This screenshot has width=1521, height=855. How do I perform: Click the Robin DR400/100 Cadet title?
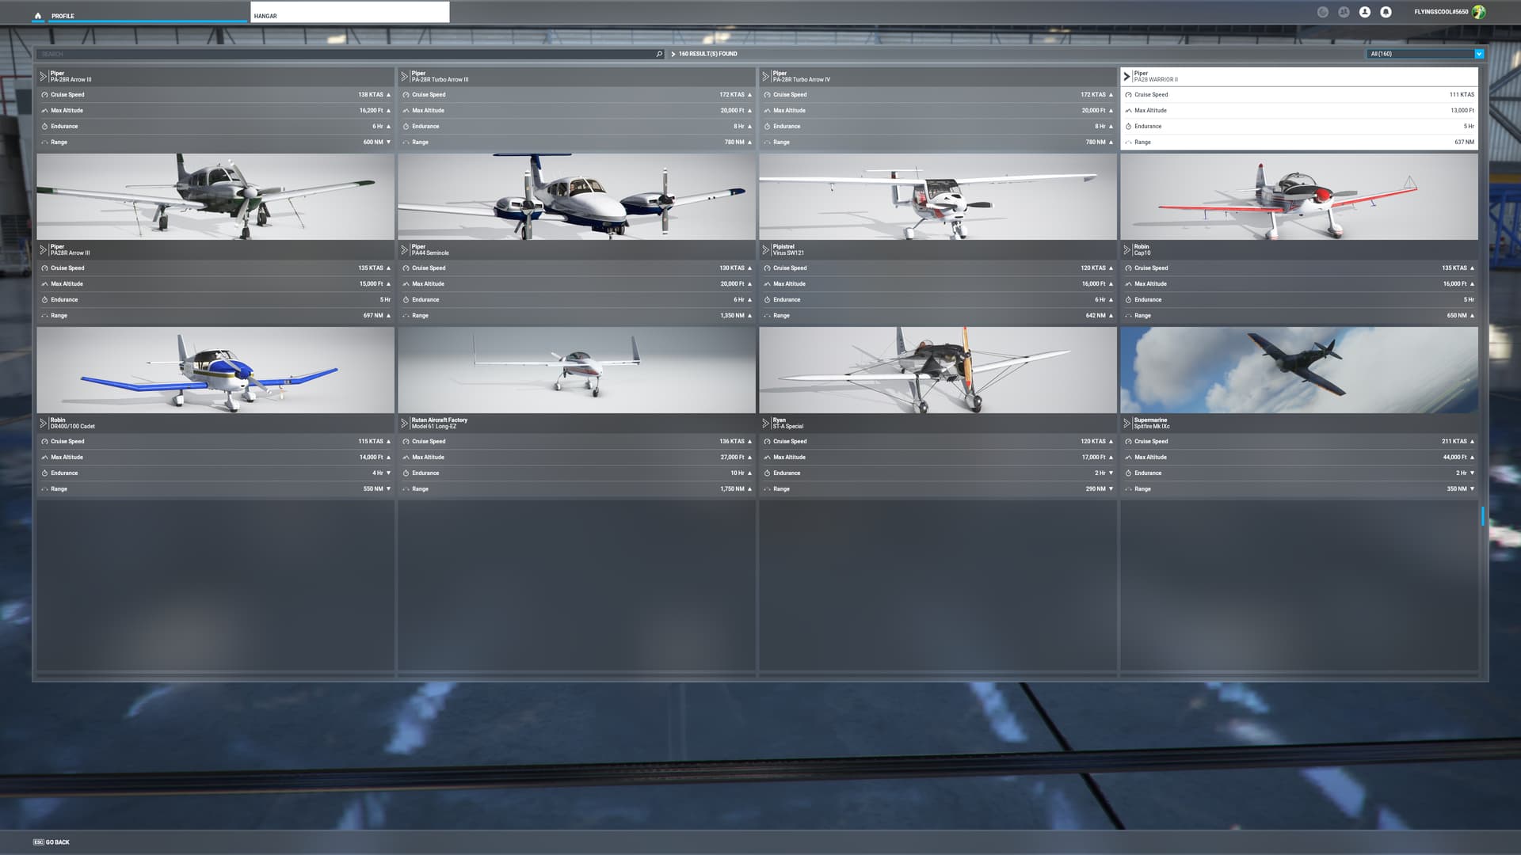[73, 424]
